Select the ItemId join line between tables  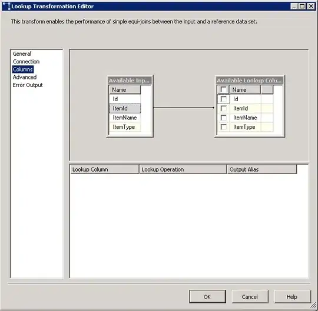184,108
